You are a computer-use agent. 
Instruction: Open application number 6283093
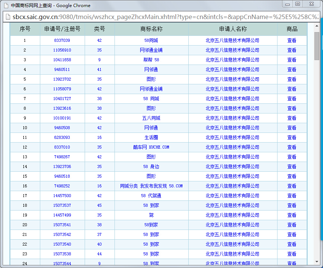pos(62,137)
